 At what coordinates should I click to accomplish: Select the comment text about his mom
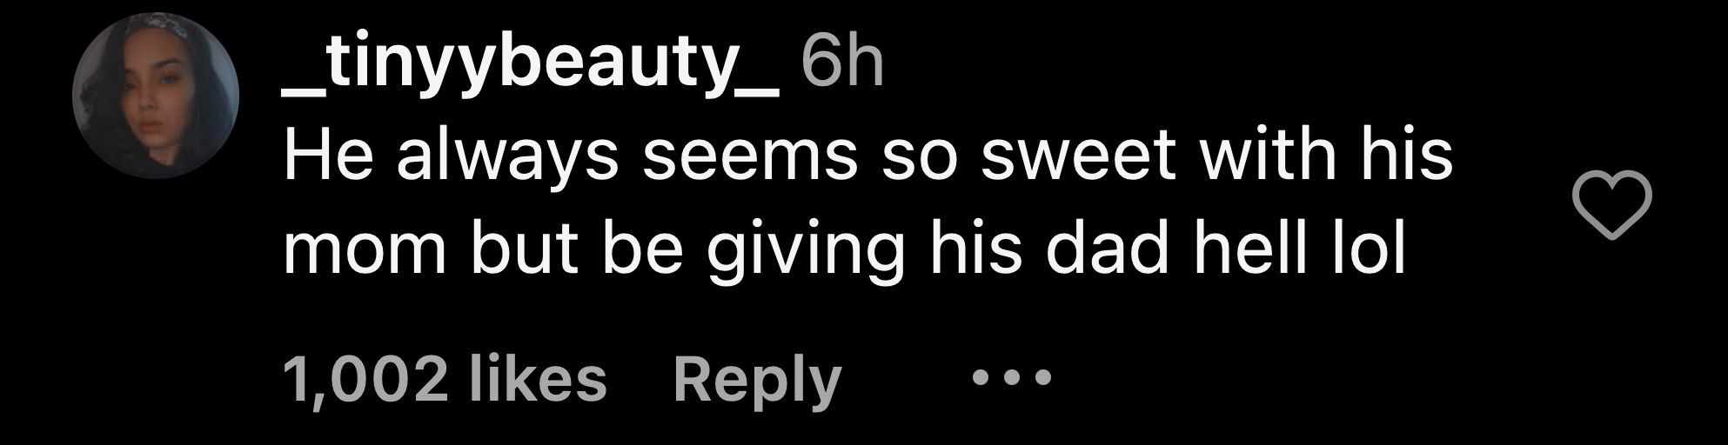pyautogui.click(x=867, y=206)
